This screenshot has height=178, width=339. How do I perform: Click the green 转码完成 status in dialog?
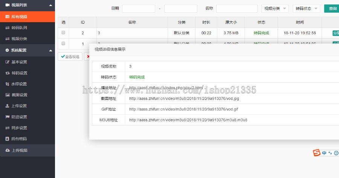tap(137, 77)
